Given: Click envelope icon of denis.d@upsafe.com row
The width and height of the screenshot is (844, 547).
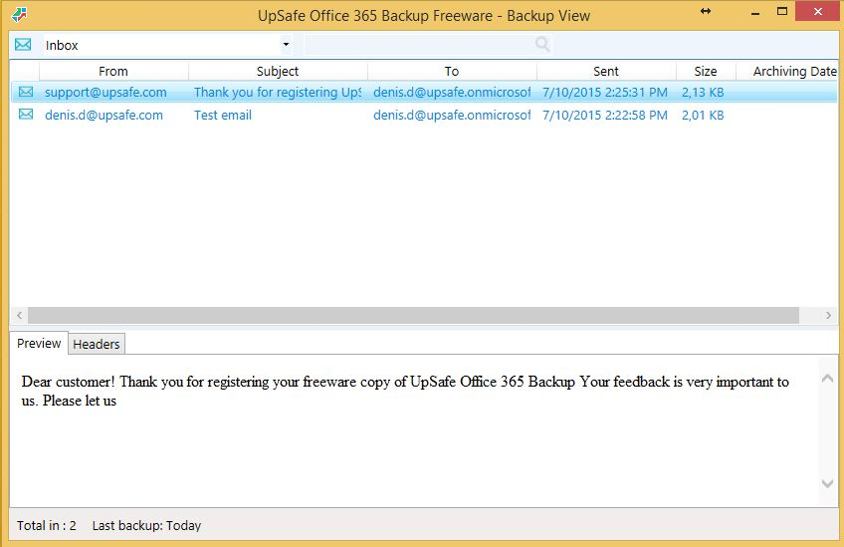Looking at the screenshot, I should [26, 115].
